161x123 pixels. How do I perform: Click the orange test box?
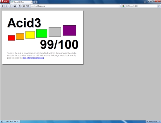tap(20, 36)
